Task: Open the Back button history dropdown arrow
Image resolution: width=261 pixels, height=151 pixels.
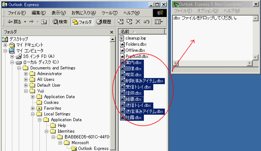Action: pos(25,22)
